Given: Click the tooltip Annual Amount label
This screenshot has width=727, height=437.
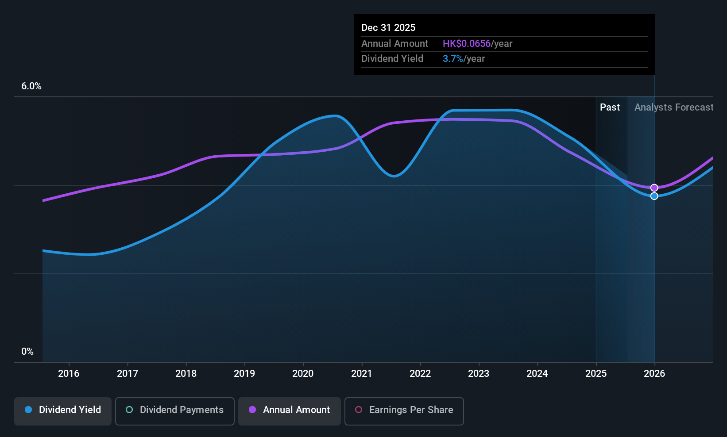Looking at the screenshot, I should click(x=394, y=44).
